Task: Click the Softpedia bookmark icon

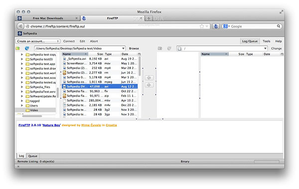Action: click(x=19, y=33)
